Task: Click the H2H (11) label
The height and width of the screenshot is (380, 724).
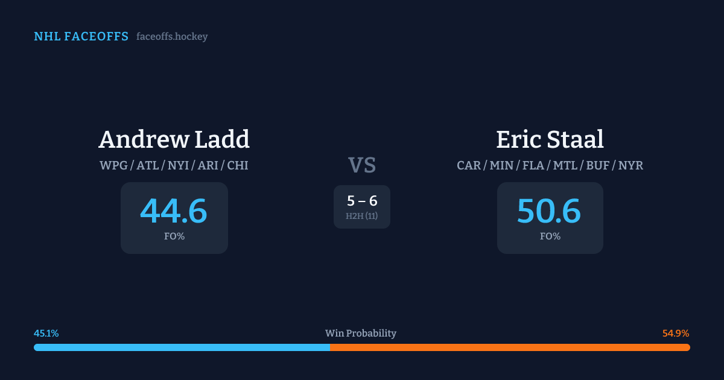Action: (362, 216)
